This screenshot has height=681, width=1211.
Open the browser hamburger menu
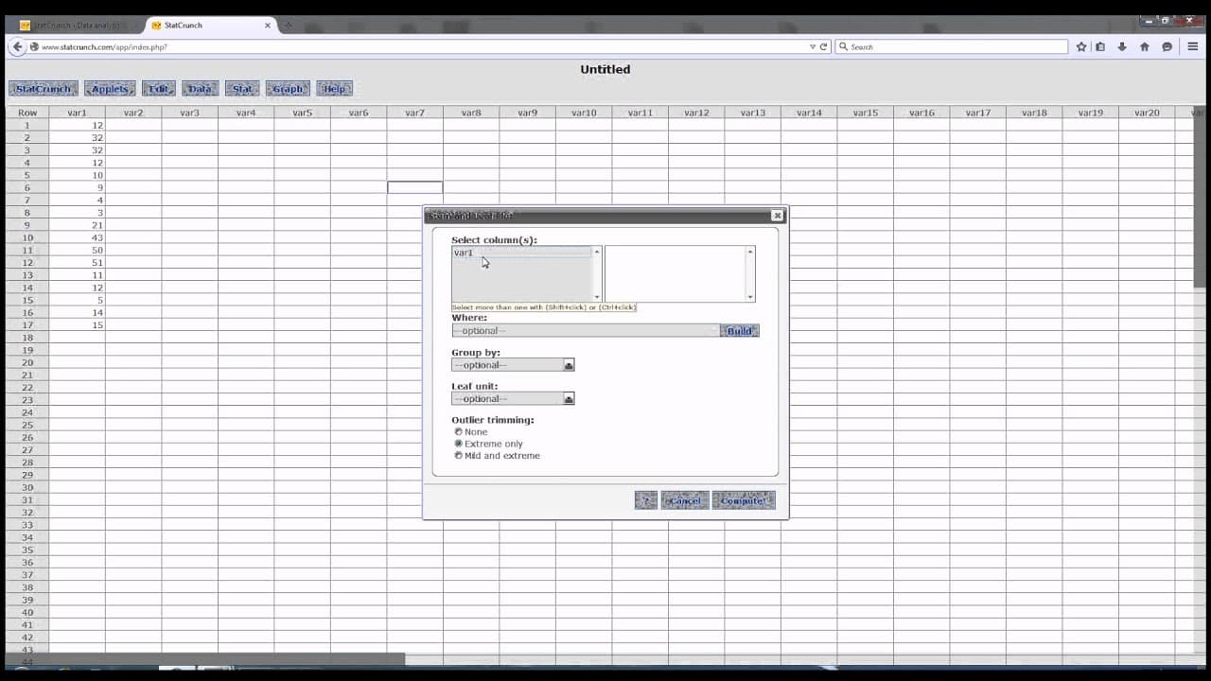[1193, 46]
